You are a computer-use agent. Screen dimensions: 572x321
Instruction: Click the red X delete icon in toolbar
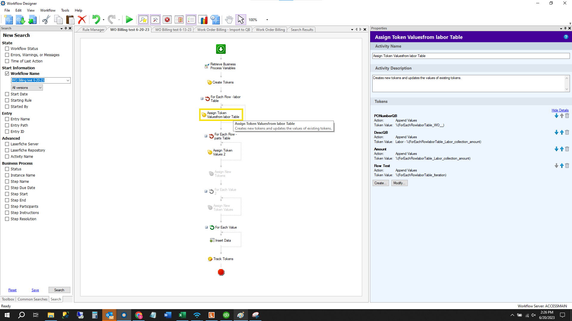pyautogui.click(x=82, y=20)
